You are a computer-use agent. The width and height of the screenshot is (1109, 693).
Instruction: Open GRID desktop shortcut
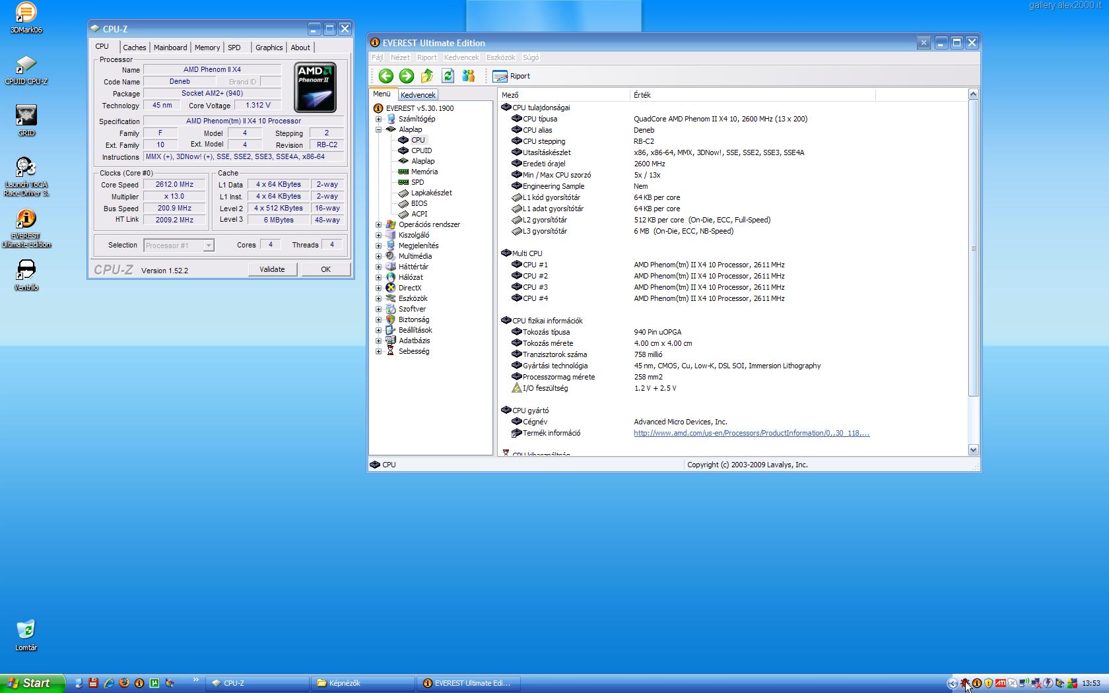point(26,121)
